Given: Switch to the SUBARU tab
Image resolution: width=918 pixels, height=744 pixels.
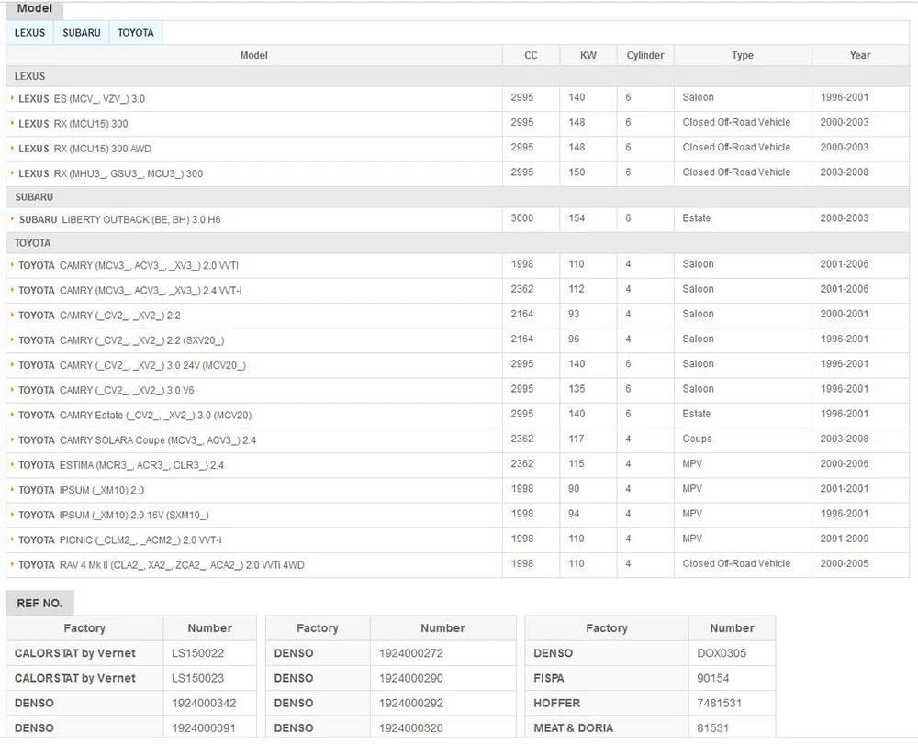Looking at the screenshot, I should point(82,33).
